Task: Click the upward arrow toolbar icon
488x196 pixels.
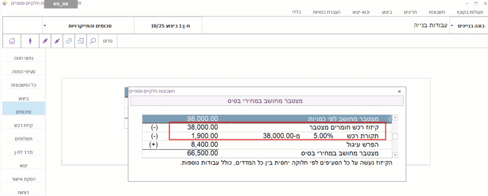Action: pos(30,41)
